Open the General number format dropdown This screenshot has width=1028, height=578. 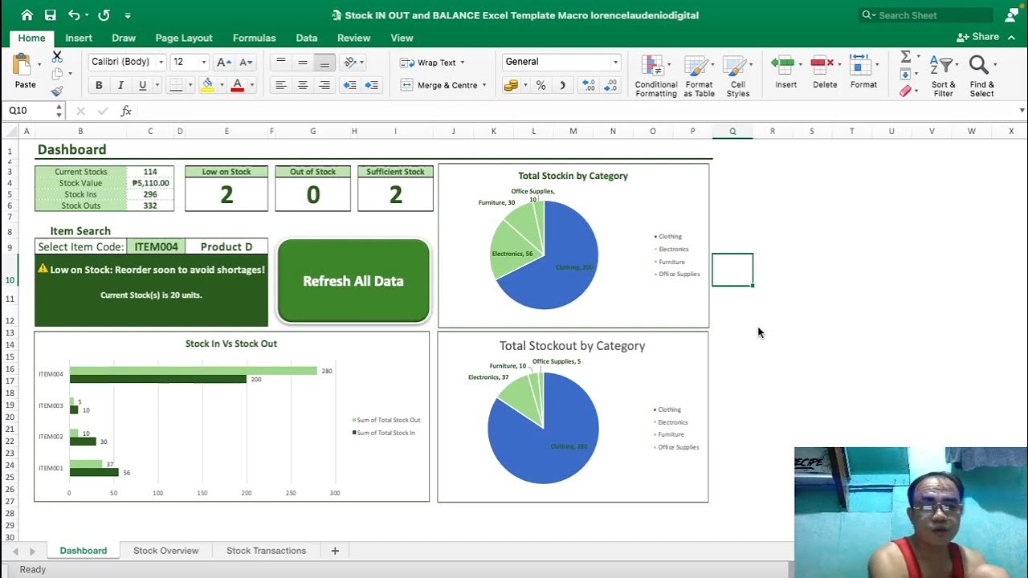click(x=616, y=62)
